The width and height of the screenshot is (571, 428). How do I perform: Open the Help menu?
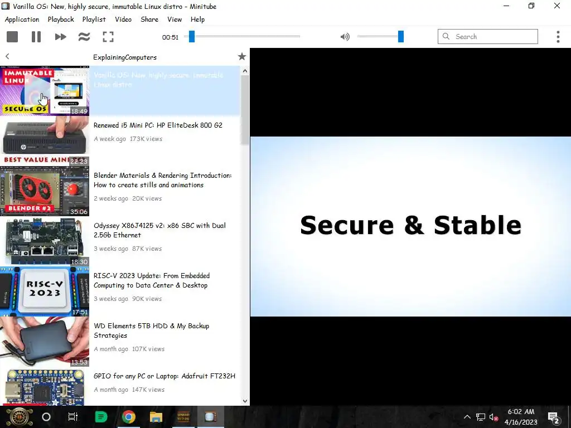point(197,20)
